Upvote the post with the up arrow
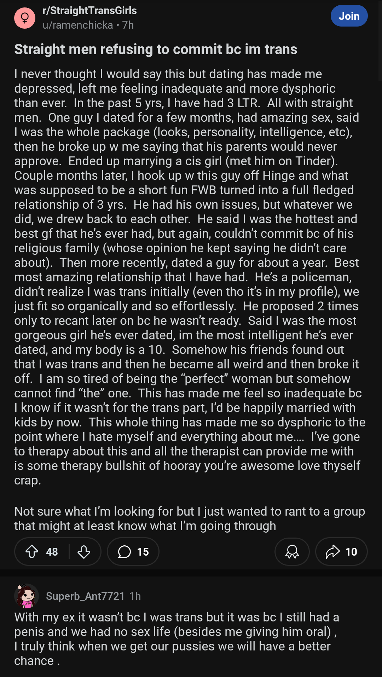The width and height of the screenshot is (382, 677). 32,551
